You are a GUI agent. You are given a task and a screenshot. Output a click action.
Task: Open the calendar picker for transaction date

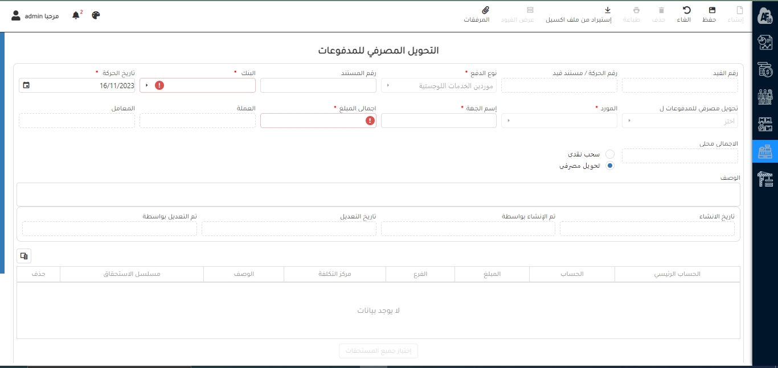tap(26, 85)
